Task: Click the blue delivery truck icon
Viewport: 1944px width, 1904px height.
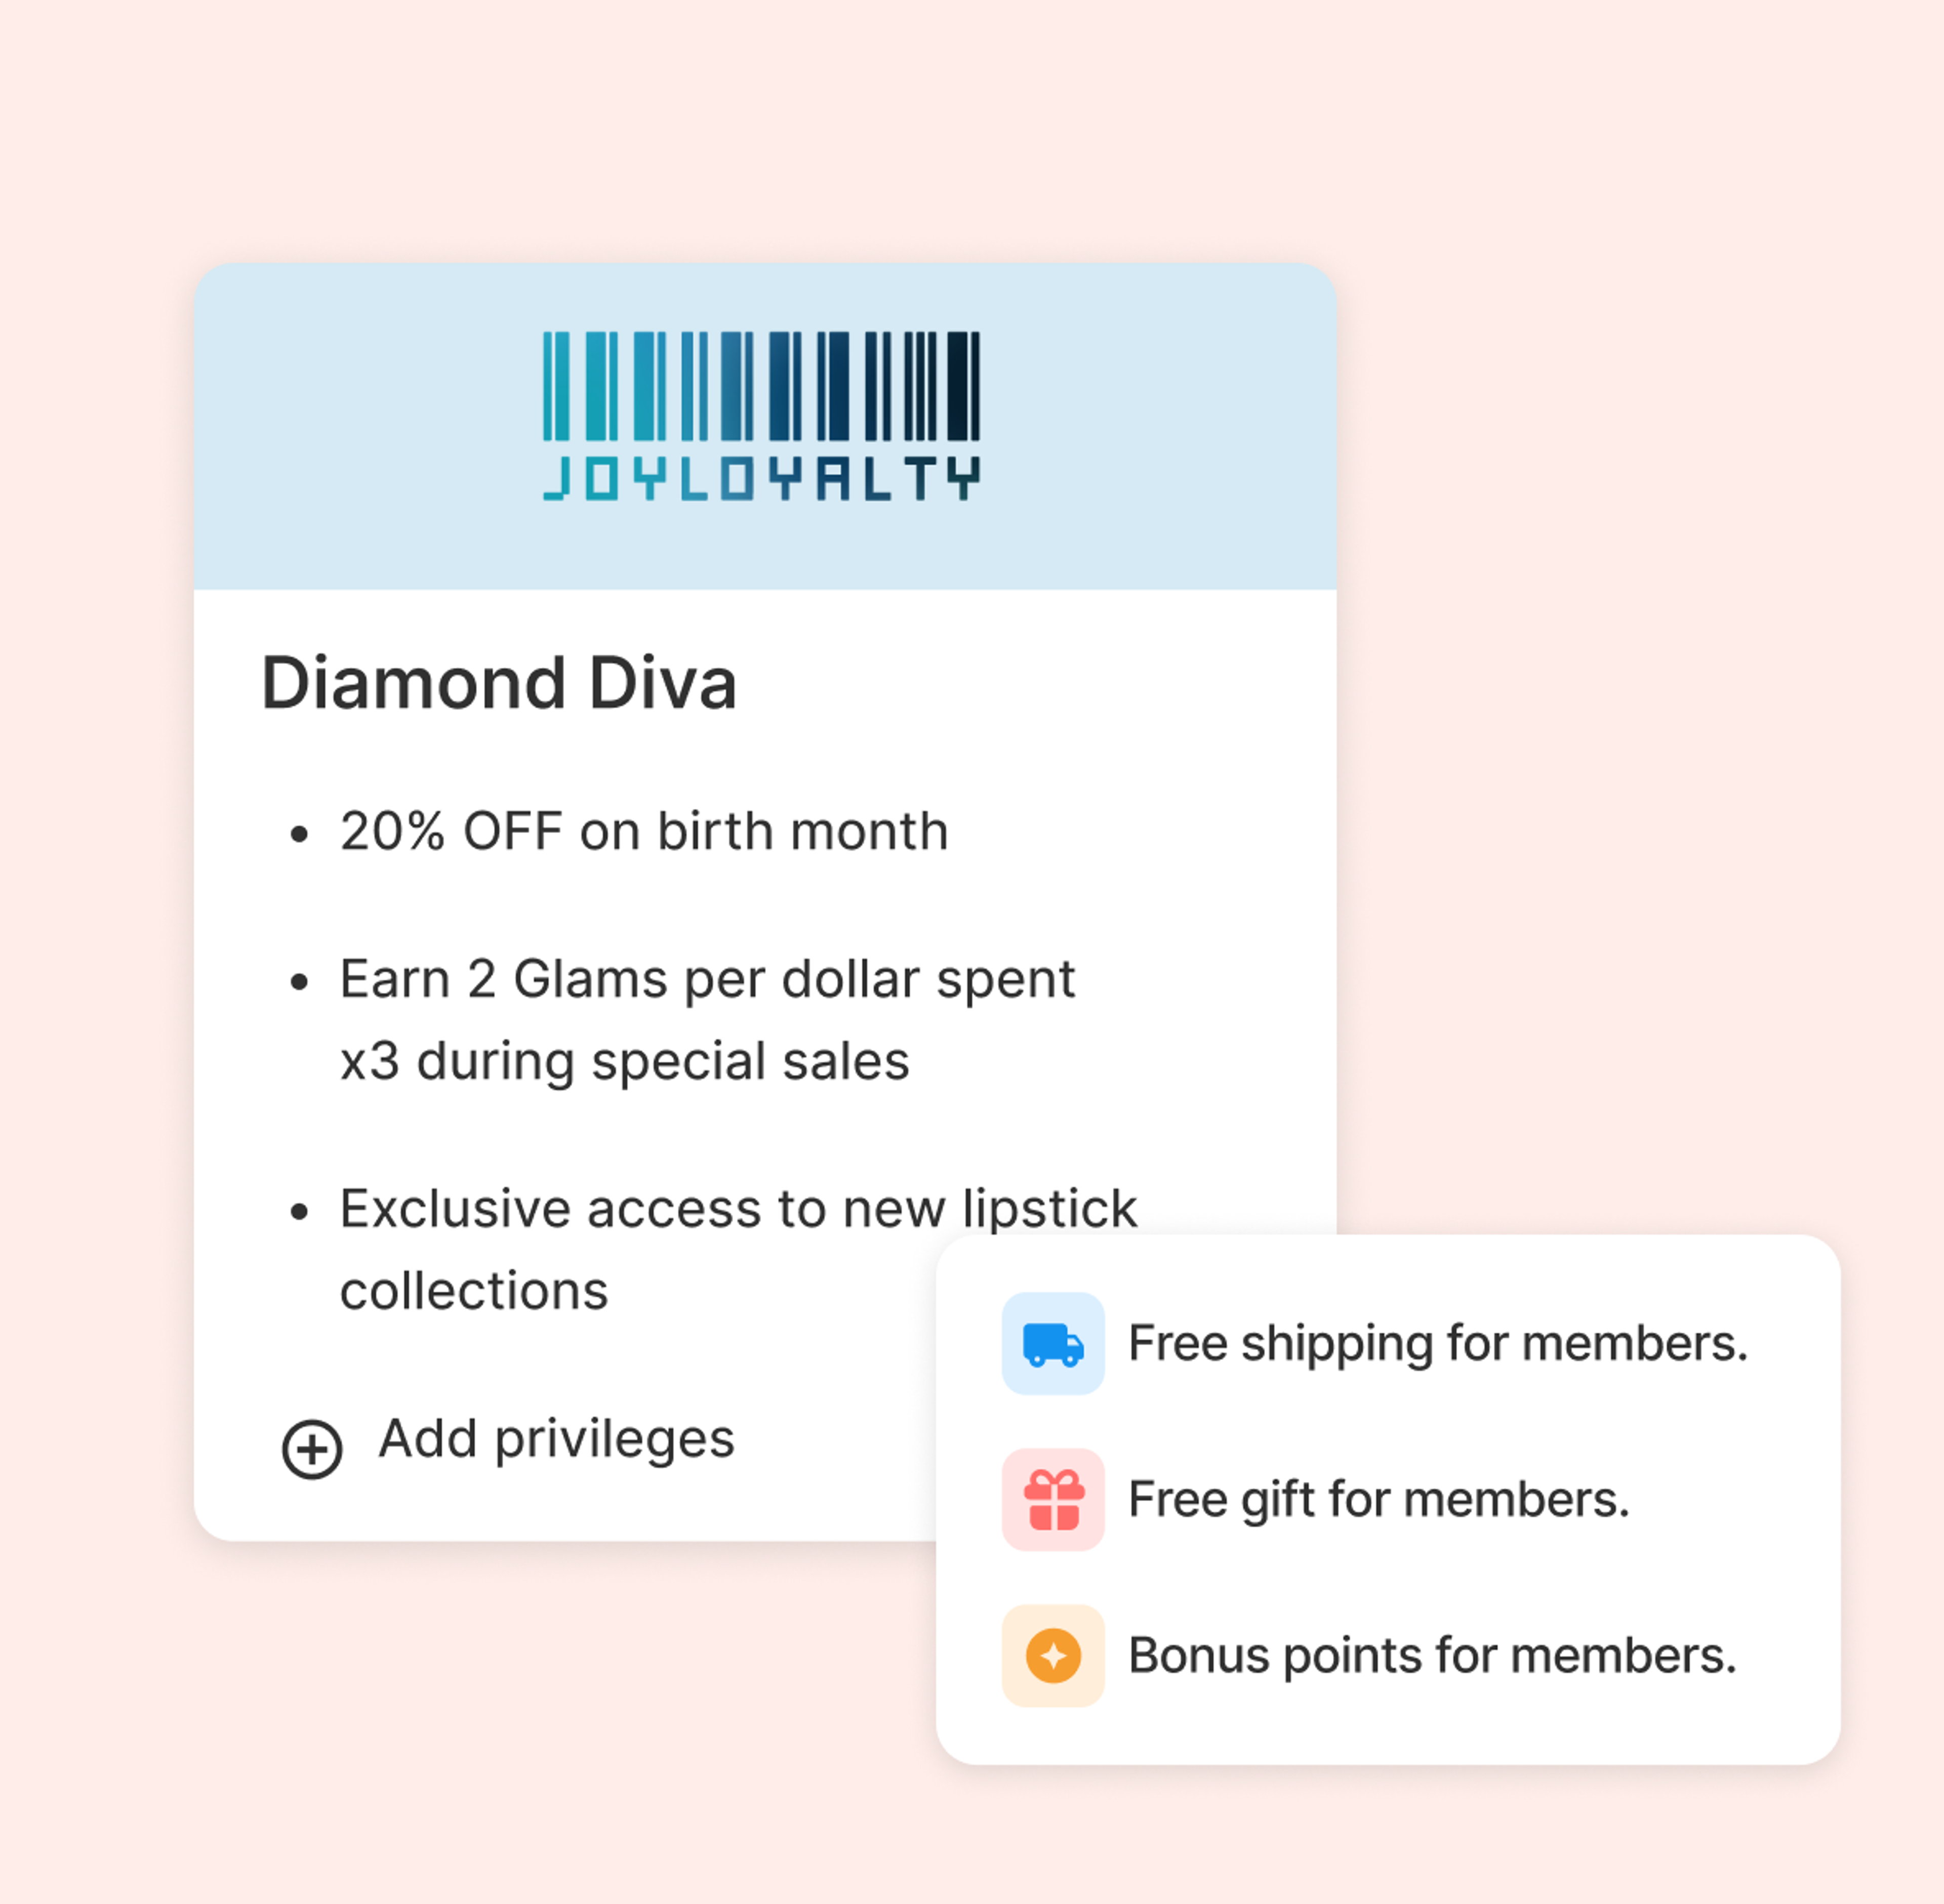Action: pyautogui.click(x=1052, y=1343)
